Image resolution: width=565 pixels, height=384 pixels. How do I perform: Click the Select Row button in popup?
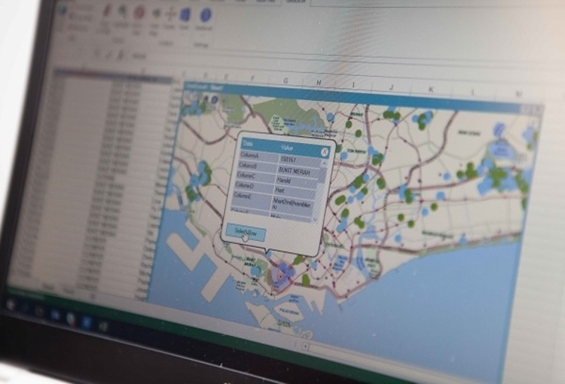246,233
